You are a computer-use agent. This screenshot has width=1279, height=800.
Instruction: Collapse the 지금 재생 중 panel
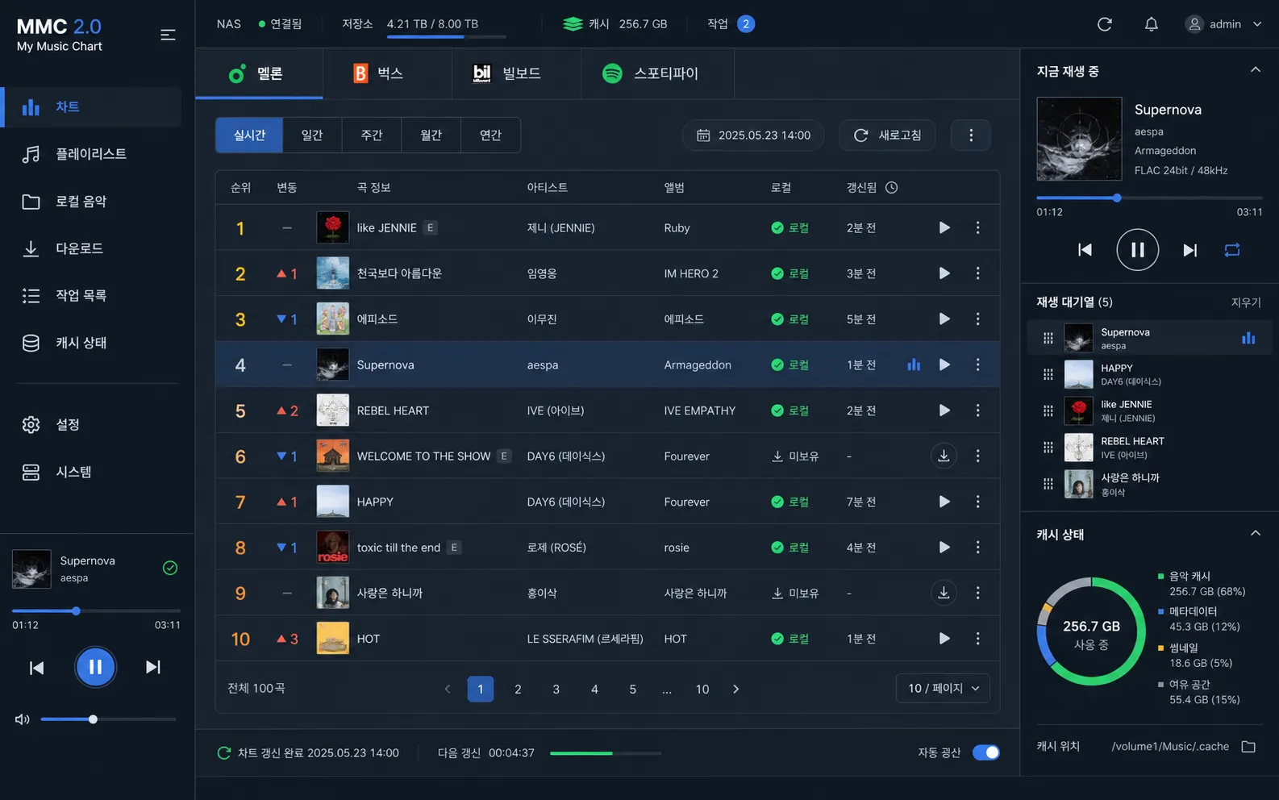tap(1256, 70)
